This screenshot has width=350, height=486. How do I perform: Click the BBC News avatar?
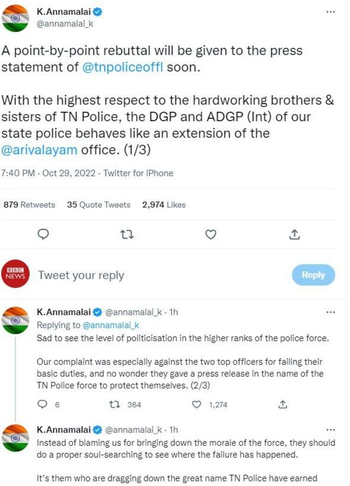15,274
